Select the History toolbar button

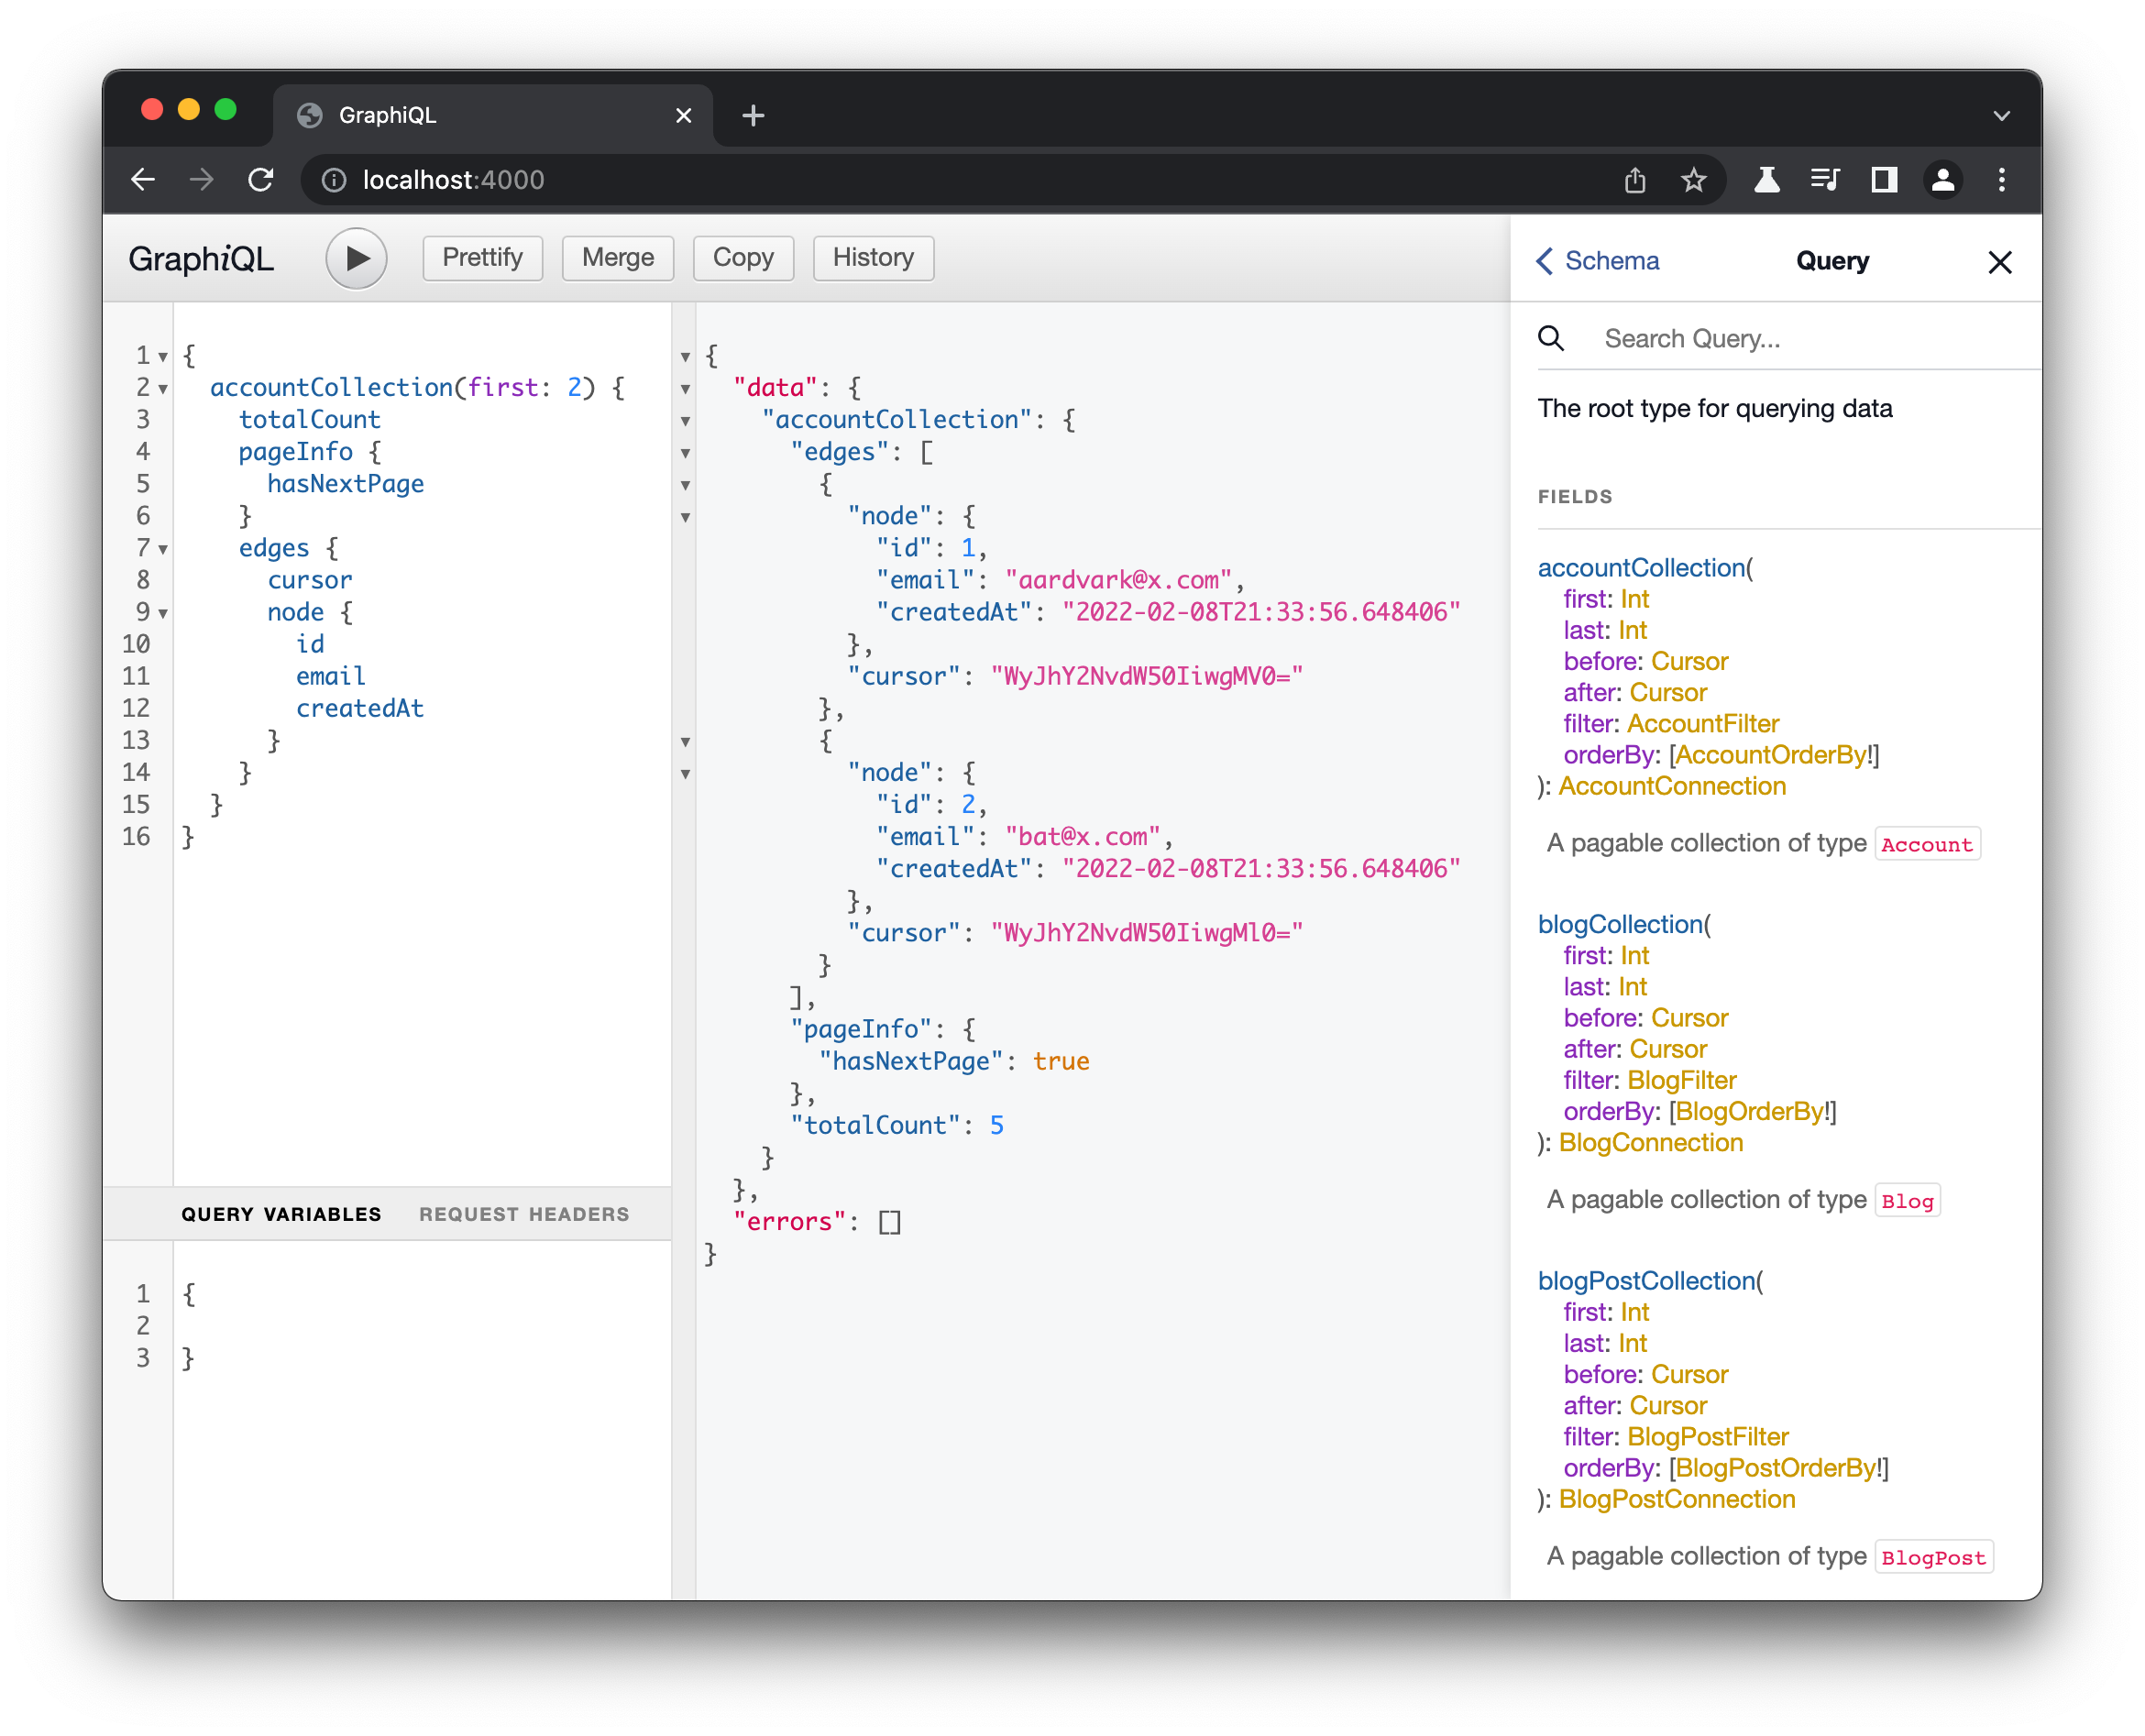coord(872,257)
